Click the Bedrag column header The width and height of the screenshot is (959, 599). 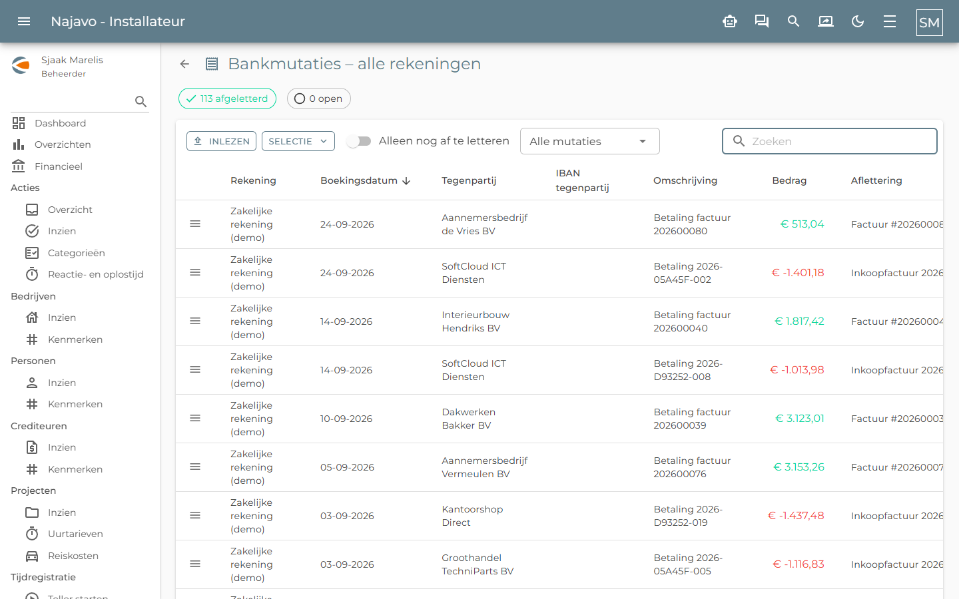pyautogui.click(x=789, y=180)
